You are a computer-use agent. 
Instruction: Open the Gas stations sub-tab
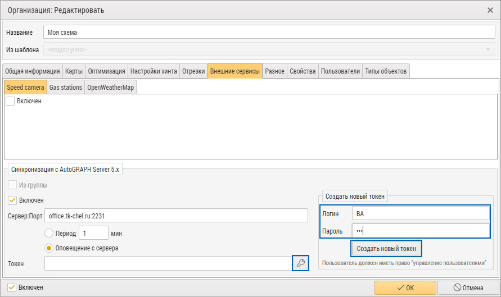click(66, 87)
